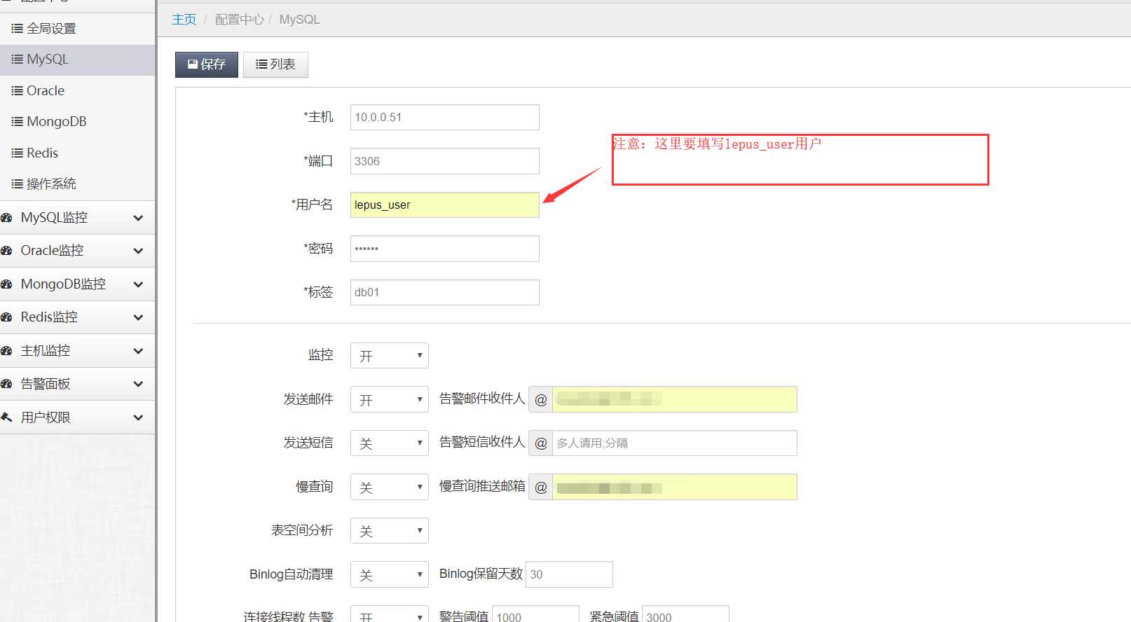The image size is (1131, 622).
Task: Click the @ icon for 告警邮件收件人
Action: tap(541, 399)
